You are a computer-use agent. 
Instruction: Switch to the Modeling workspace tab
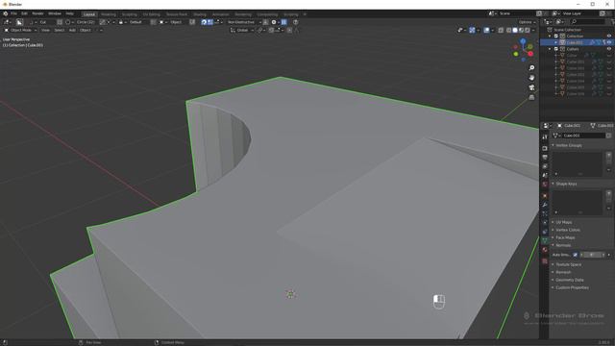coord(109,14)
